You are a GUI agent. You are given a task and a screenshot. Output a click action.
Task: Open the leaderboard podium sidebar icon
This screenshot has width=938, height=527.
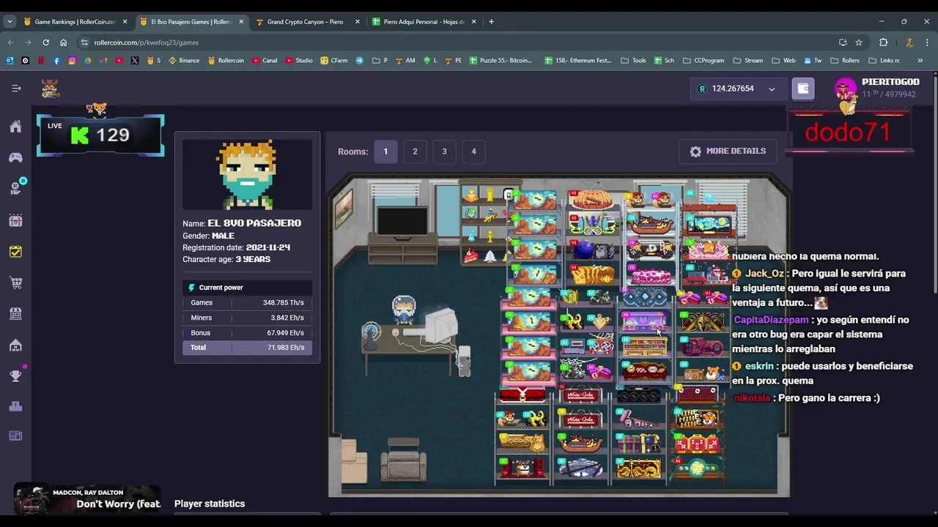(15, 406)
